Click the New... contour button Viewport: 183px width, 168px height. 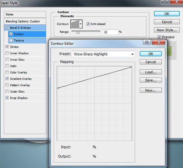pyautogui.click(x=151, y=90)
